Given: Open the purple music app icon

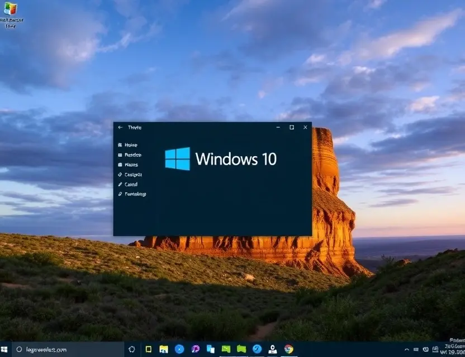Looking at the screenshot, I should tap(195, 349).
